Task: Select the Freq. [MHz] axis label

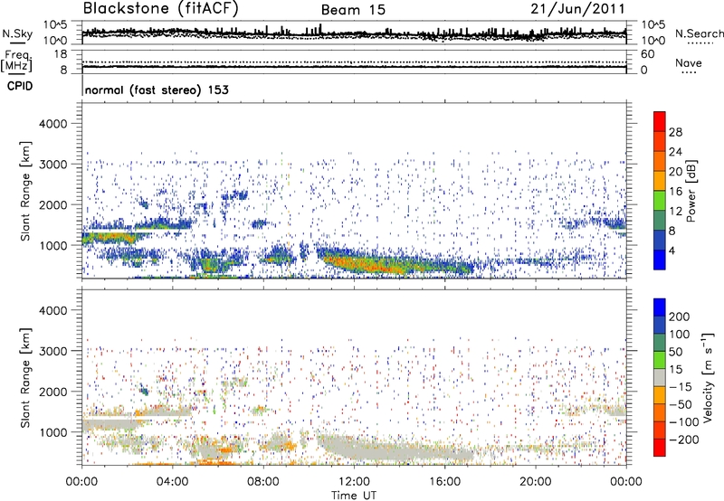Action: click(16, 61)
